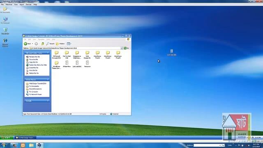Toggle the Folders pane button
This screenshot has height=148, width=263.
[x=60, y=44]
